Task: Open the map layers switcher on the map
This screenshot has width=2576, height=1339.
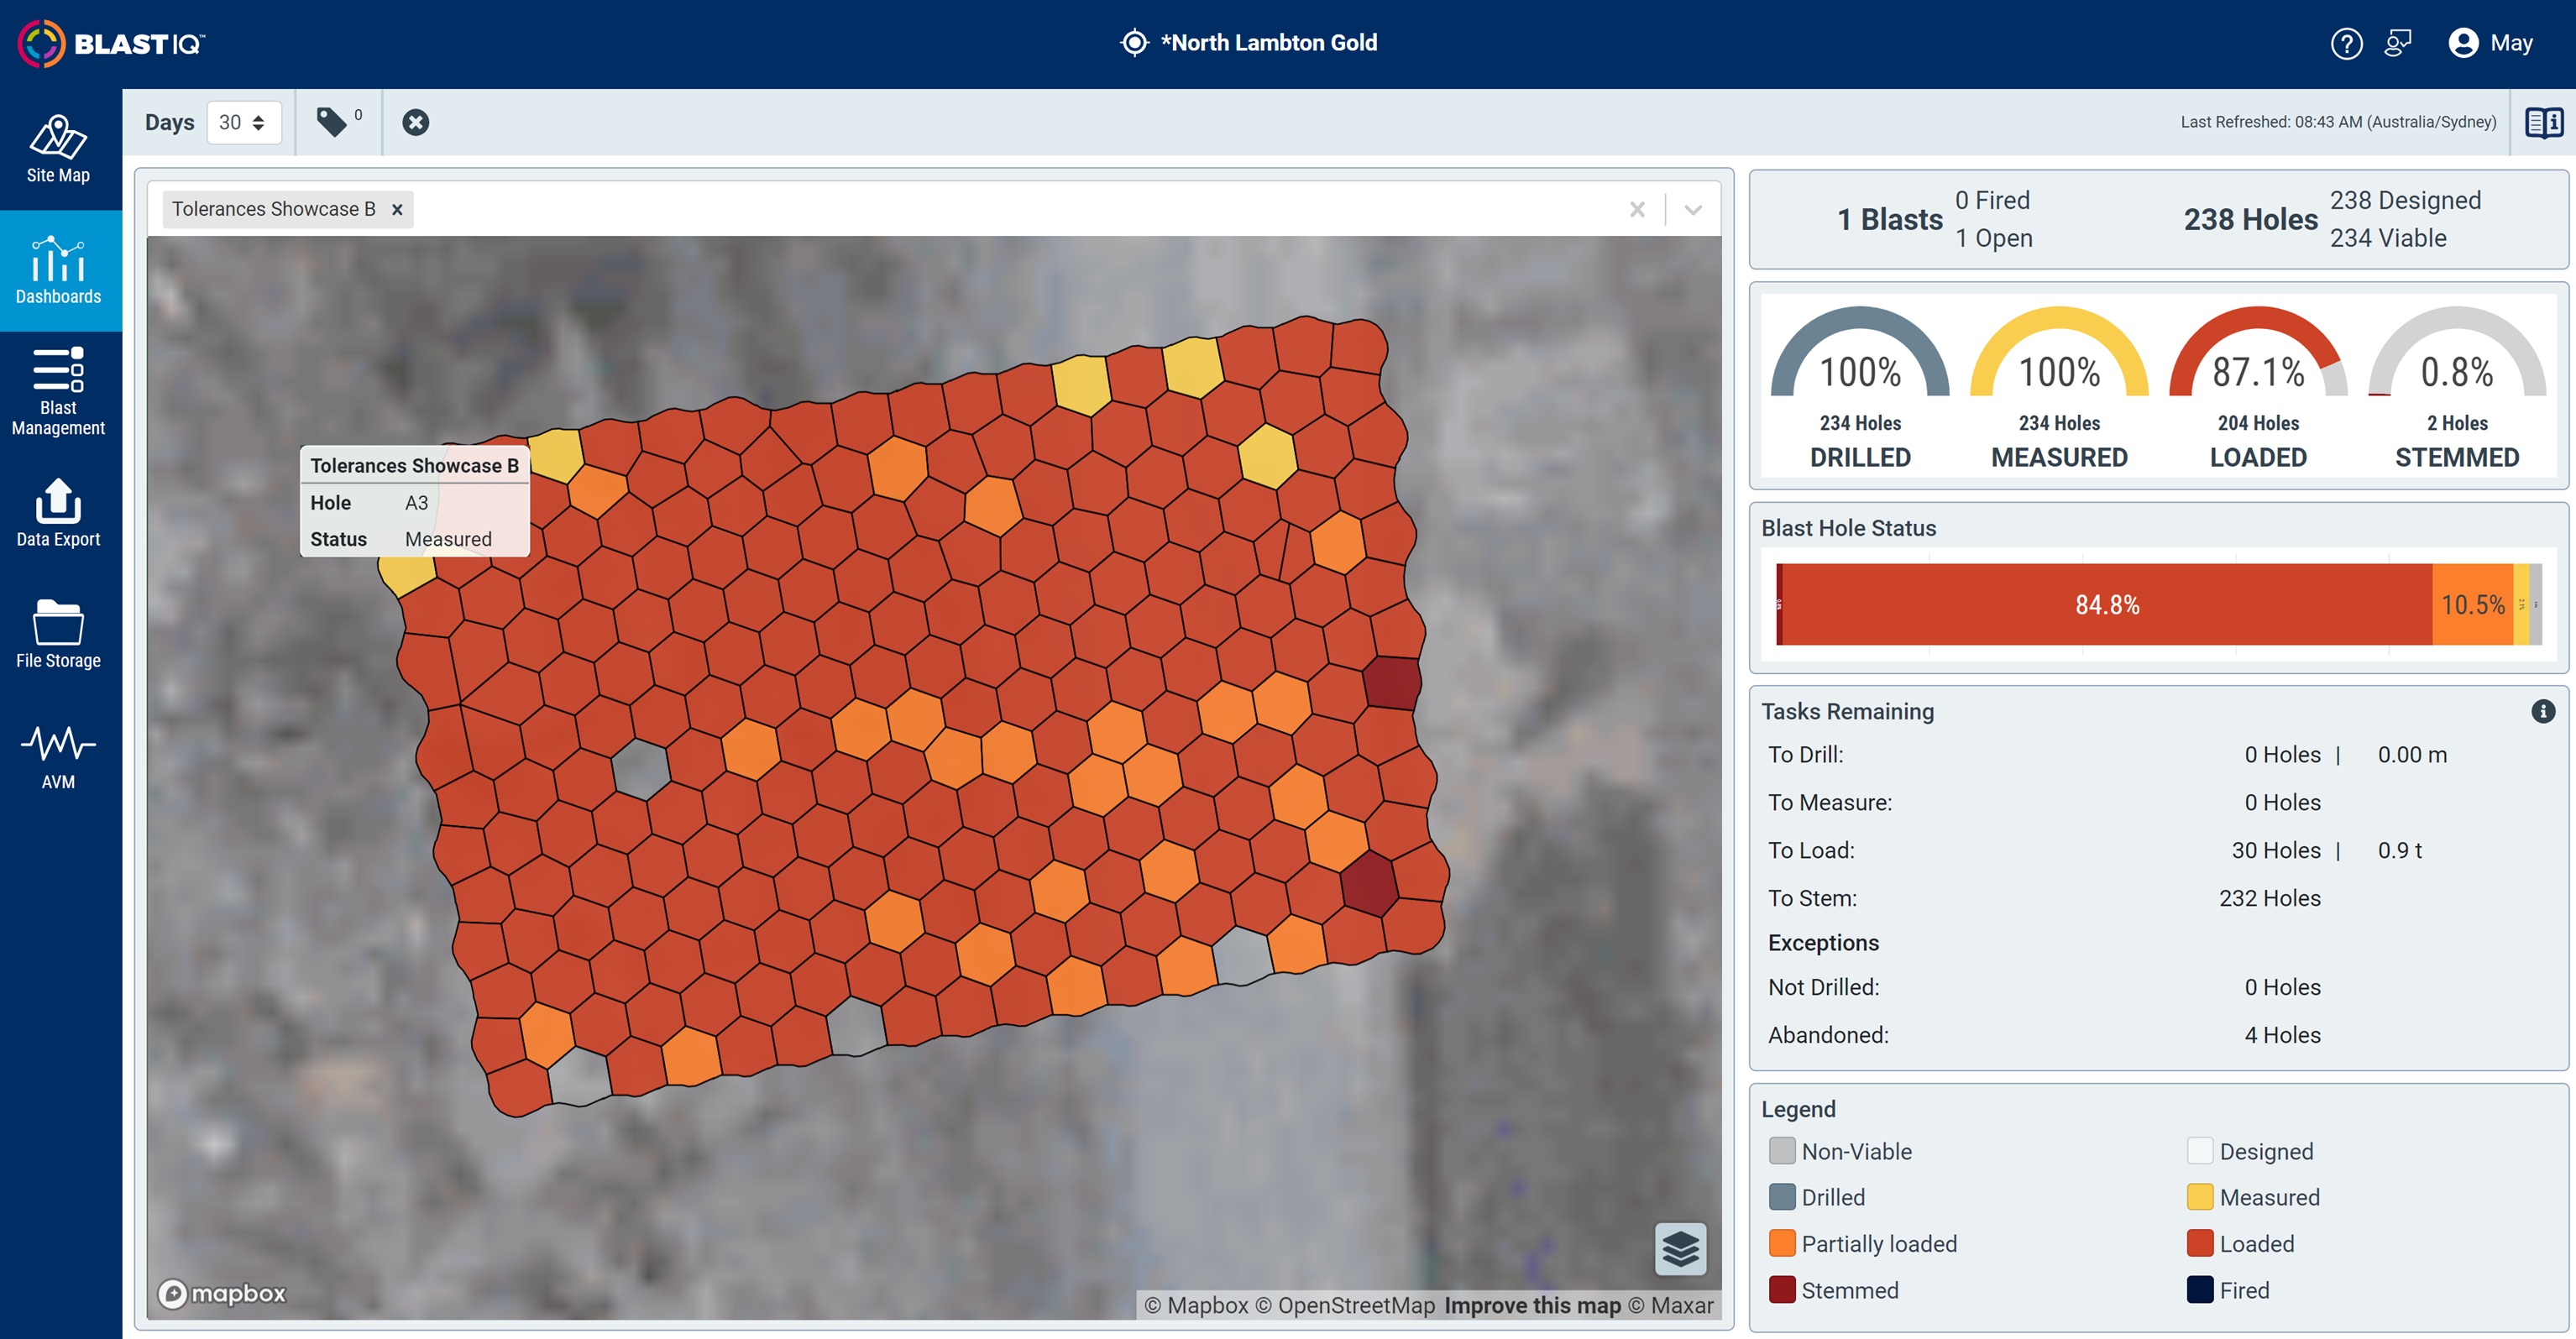Action: [1680, 1249]
